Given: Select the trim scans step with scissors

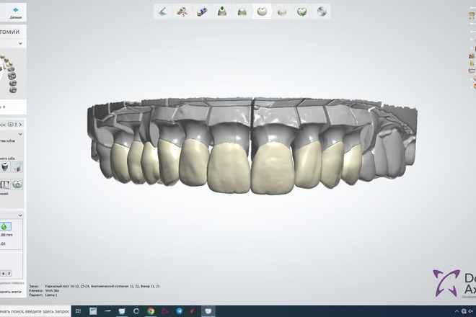Looking at the screenshot, I should point(182,12).
